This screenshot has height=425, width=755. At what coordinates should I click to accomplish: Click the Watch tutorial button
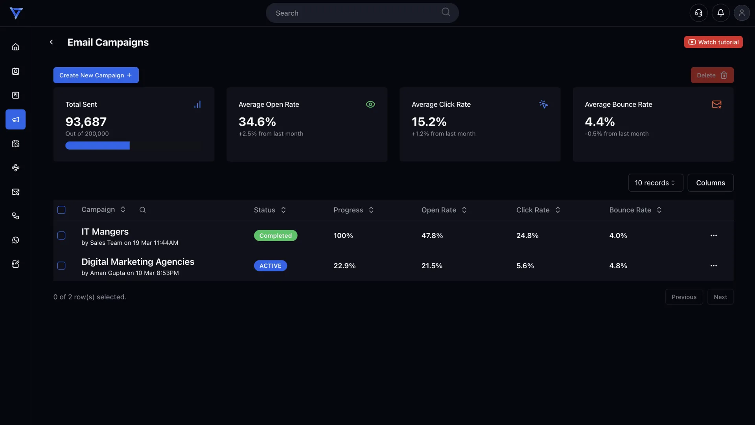[x=713, y=42]
